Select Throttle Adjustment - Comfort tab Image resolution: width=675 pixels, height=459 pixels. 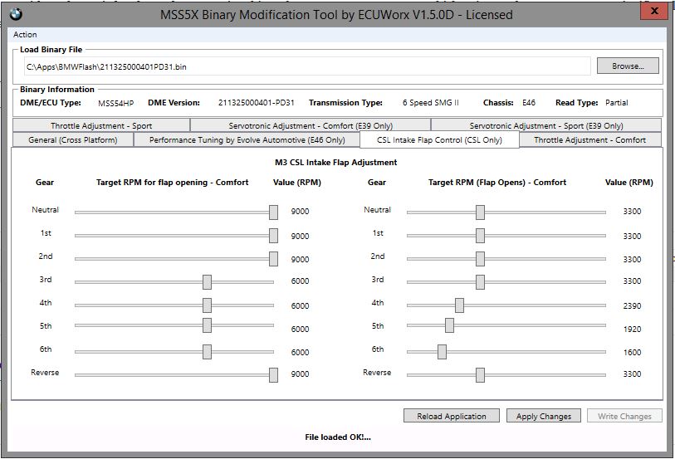tap(589, 139)
